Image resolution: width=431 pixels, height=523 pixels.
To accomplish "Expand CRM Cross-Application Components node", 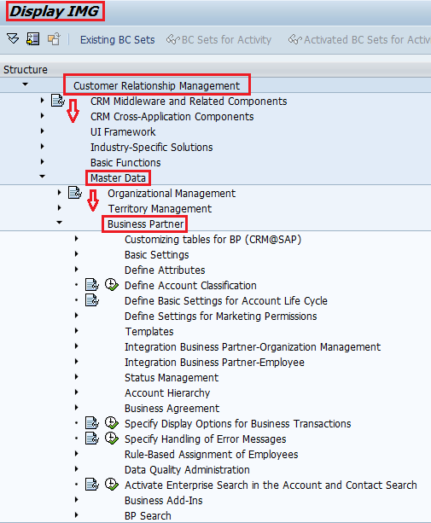I will click(x=42, y=116).
